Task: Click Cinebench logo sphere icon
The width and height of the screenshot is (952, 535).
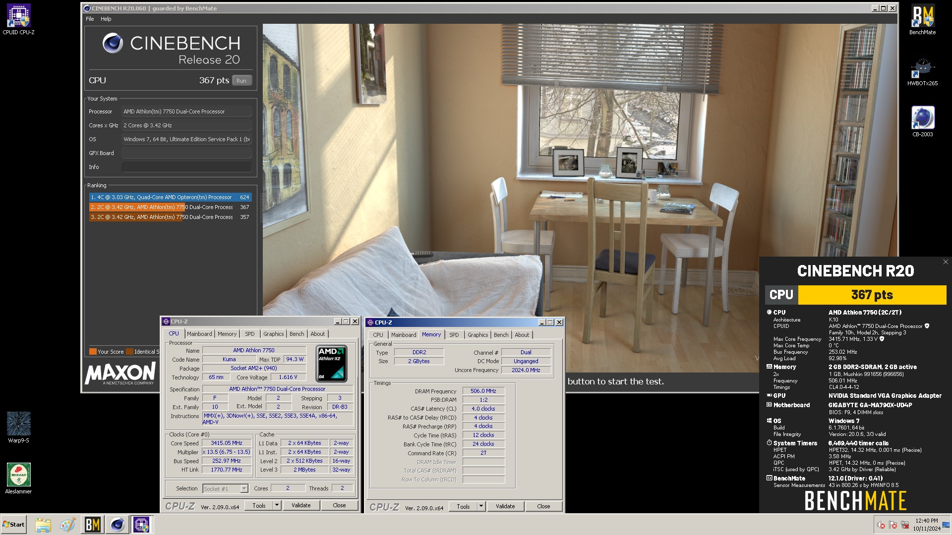Action: [113, 44]
